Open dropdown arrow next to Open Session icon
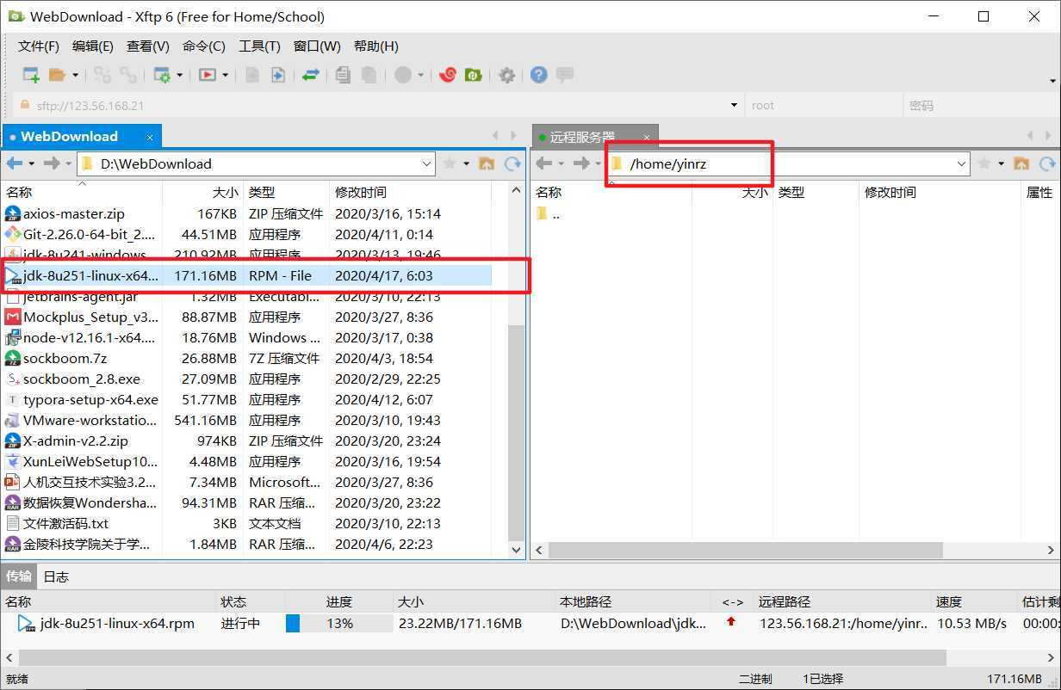 coord(75,76)
